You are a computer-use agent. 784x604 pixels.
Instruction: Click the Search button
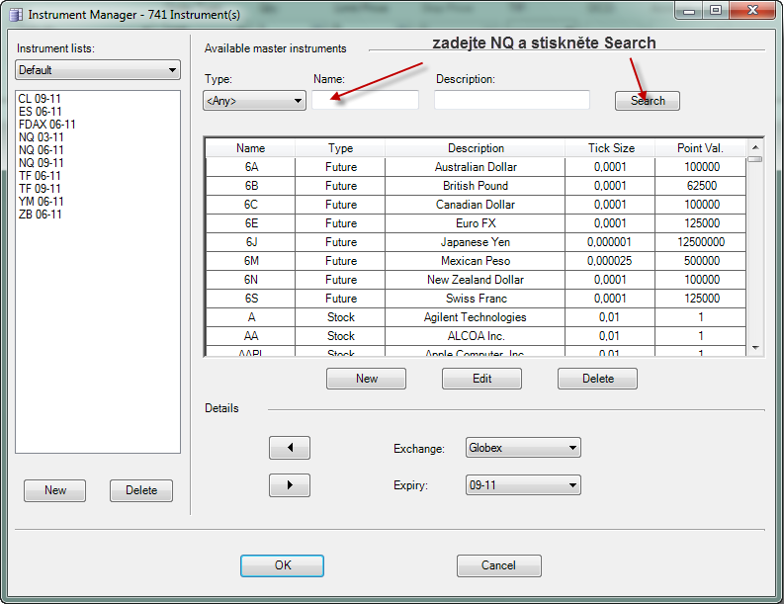click(x=647, y=101)
